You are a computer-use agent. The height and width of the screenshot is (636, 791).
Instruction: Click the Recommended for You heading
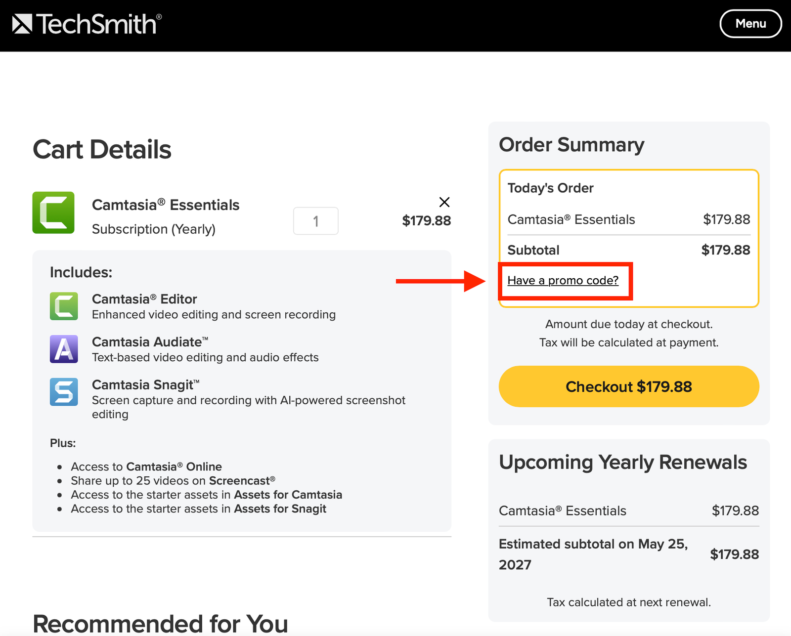[160, 624]
